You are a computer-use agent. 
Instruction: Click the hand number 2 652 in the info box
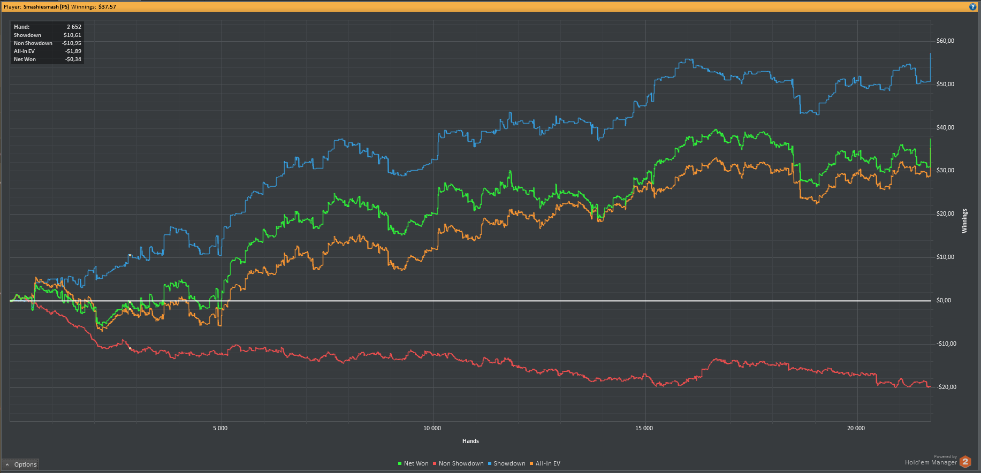(x=74, y=27)
